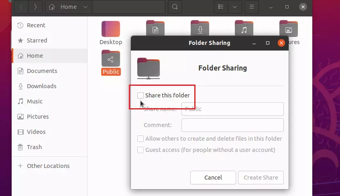Select the Public folder icon
This screenshot has width=340, height=196.
tap(111, 58)
